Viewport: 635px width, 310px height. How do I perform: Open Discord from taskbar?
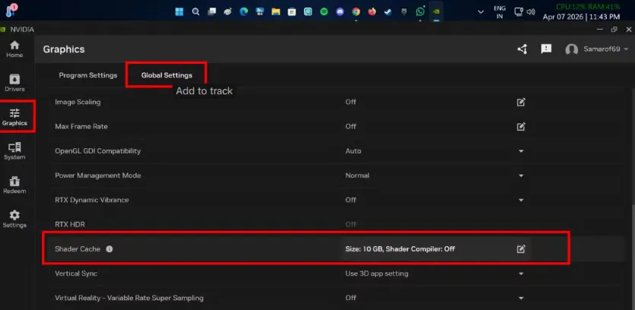(x=340, y=11)
